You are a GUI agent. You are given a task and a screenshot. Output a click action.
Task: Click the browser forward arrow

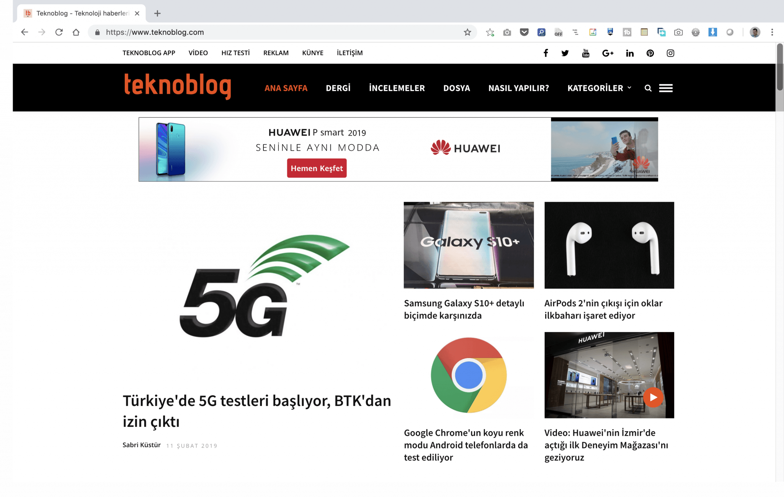(42, 32)
